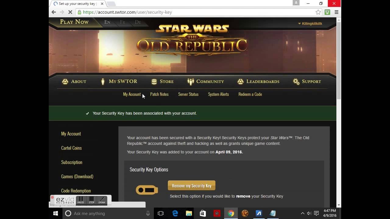Screen dimensions: 390x219
Task: Open Ezvid Draw tool
Action: coord(102,200)
